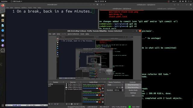This screenshot has width=193, height=108.
Task: Move selected source down
Action: point(78,104)
